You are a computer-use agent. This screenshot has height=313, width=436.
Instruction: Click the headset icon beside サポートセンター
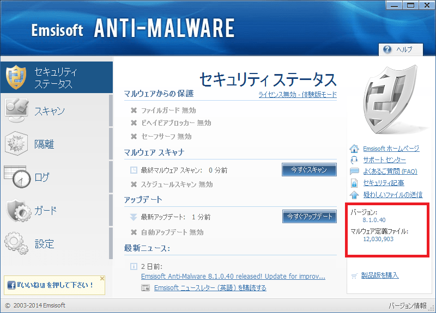click(x=354, y=160)
